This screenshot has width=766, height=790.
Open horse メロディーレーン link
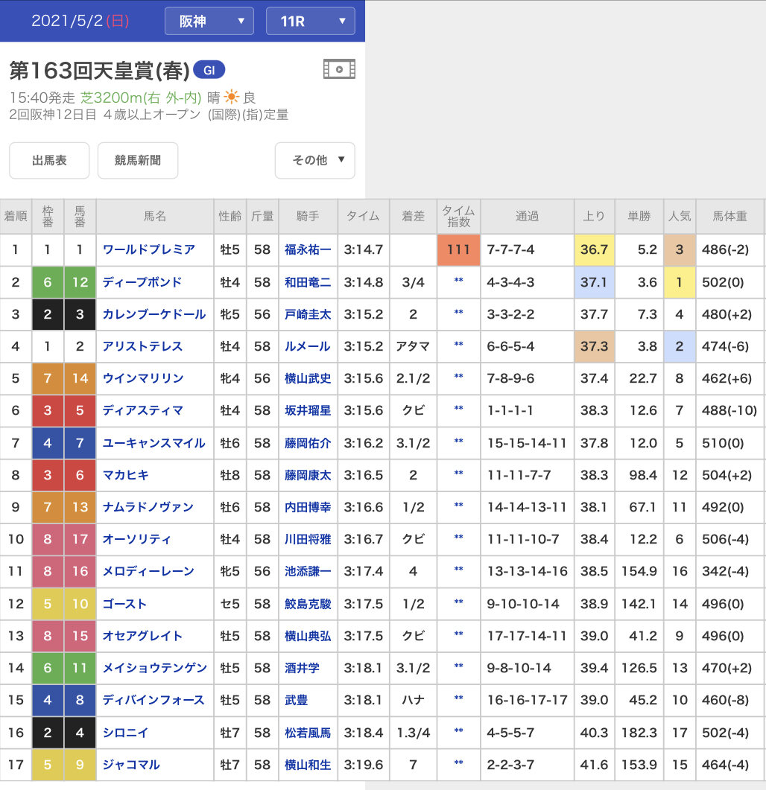tap(148, 571)
